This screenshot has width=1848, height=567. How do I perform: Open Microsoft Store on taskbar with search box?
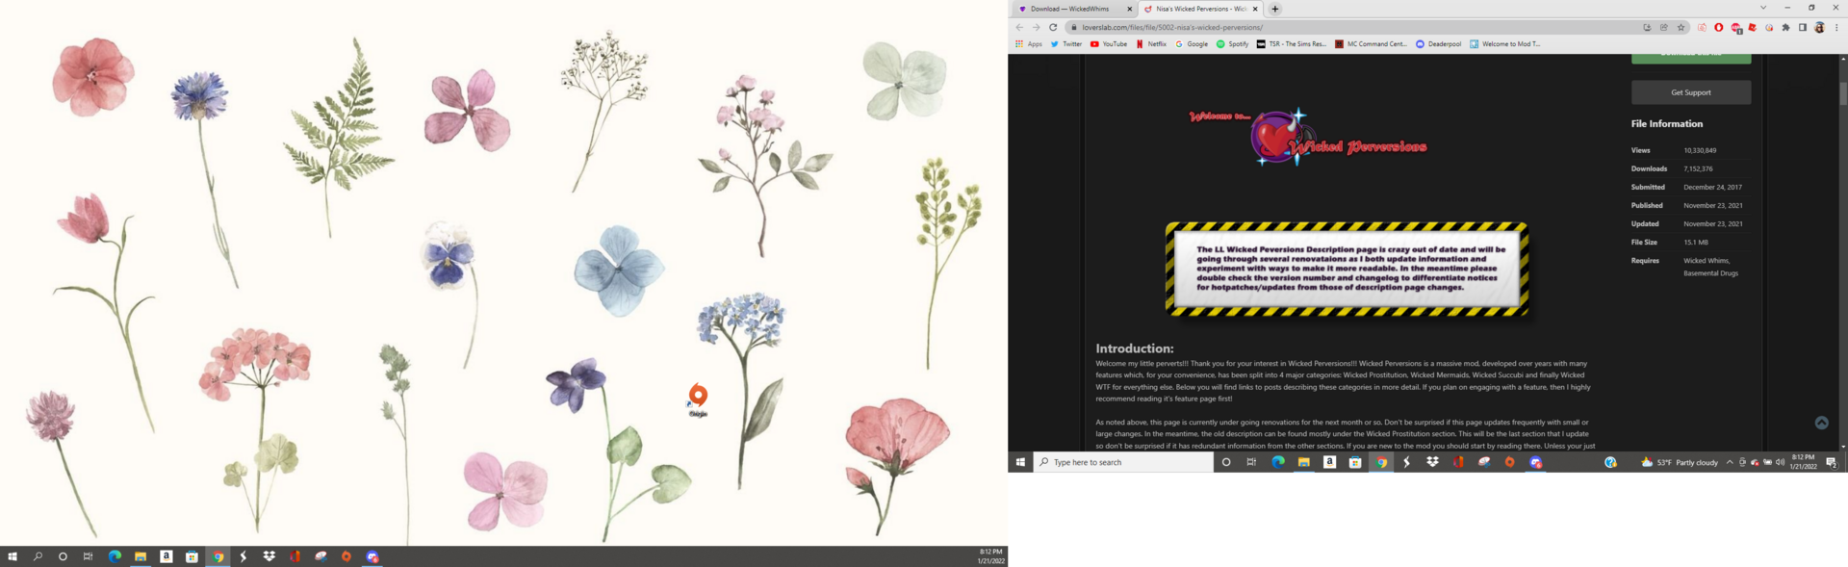(x=1355, y=462)
